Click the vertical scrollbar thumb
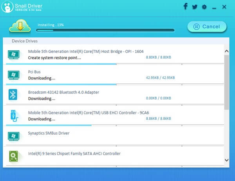Screen dimensions: 235x181 click(226, 82)
